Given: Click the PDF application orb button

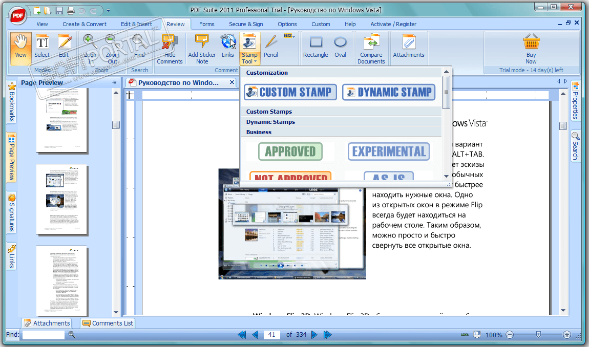Looking at the screenshot, I should 17,15.
